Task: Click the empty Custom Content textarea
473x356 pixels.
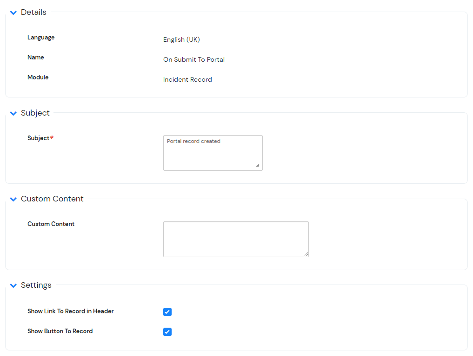Action: [235, 239]
